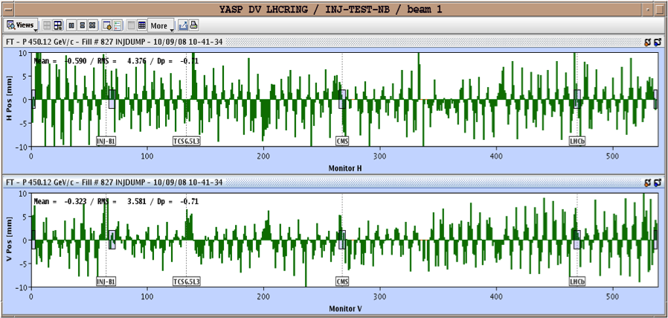668x318 pixels.
Task: Click the INJ-B1 label in the horizontal plot
Action: [106, 140]
